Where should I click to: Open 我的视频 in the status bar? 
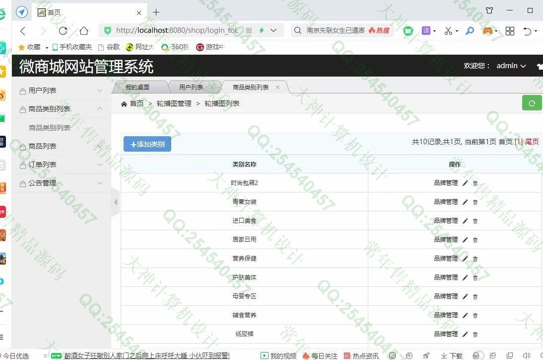[x=278, y=356]
